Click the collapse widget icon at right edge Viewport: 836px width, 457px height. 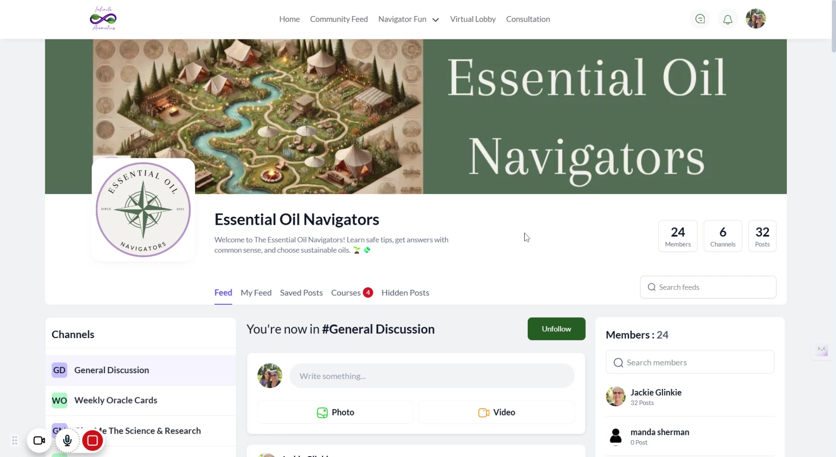pos(822,349)
